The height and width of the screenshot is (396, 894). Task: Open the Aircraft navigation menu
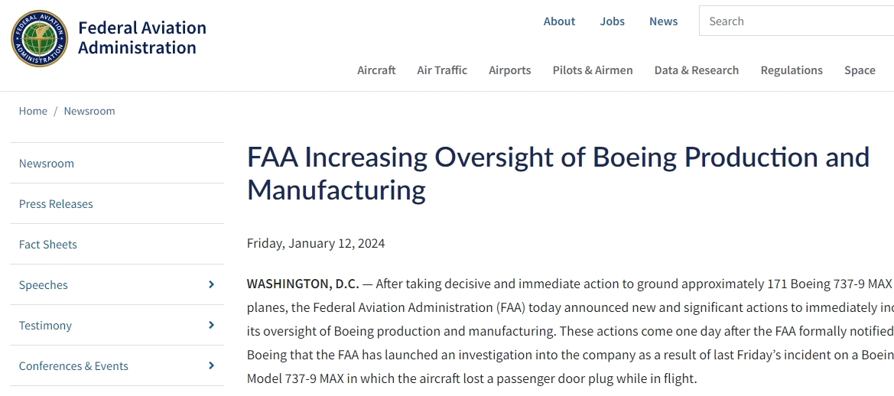376,70
